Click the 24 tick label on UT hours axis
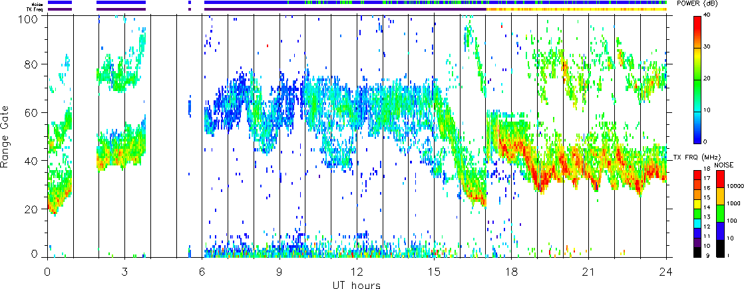The width and height of the screenshot is (744, 289). (x=666, y=272)
